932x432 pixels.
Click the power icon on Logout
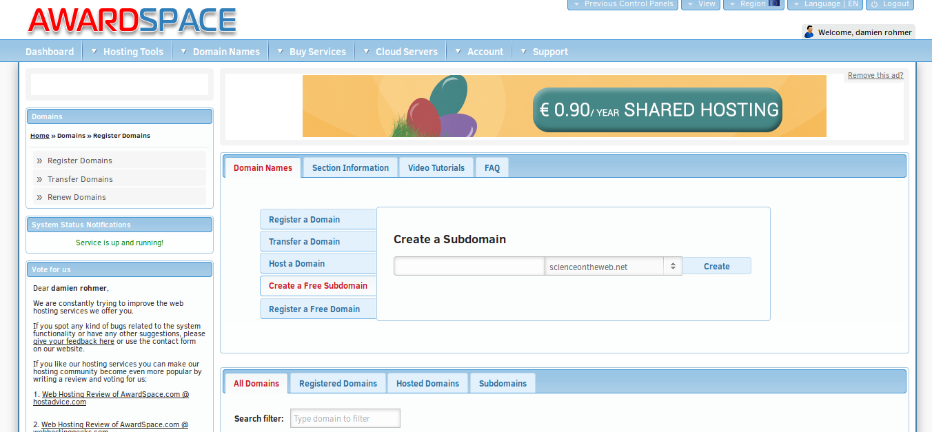click(874, 4)
